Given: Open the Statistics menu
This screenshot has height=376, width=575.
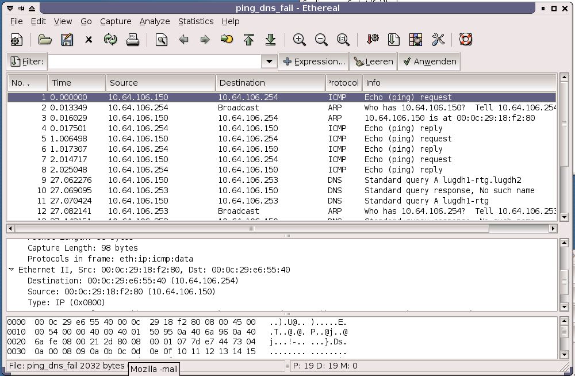Looking at the screenshot, I should (x=196, y=21).
